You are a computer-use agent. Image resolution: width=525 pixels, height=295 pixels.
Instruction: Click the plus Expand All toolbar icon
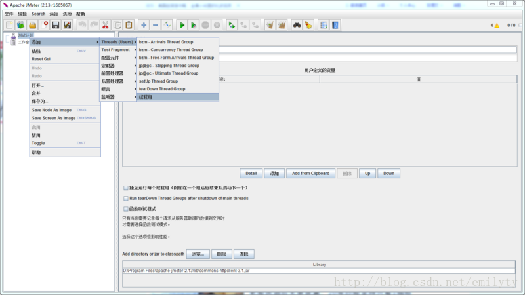click(x=144, y=25)
